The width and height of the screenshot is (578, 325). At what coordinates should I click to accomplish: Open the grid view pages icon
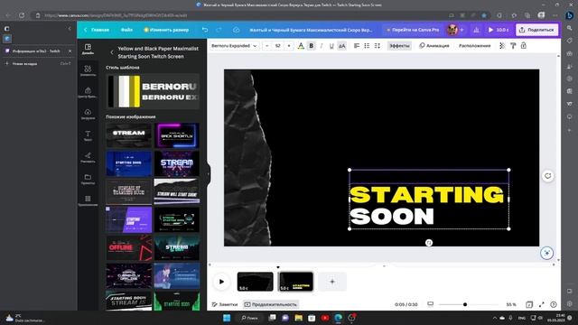529,304
